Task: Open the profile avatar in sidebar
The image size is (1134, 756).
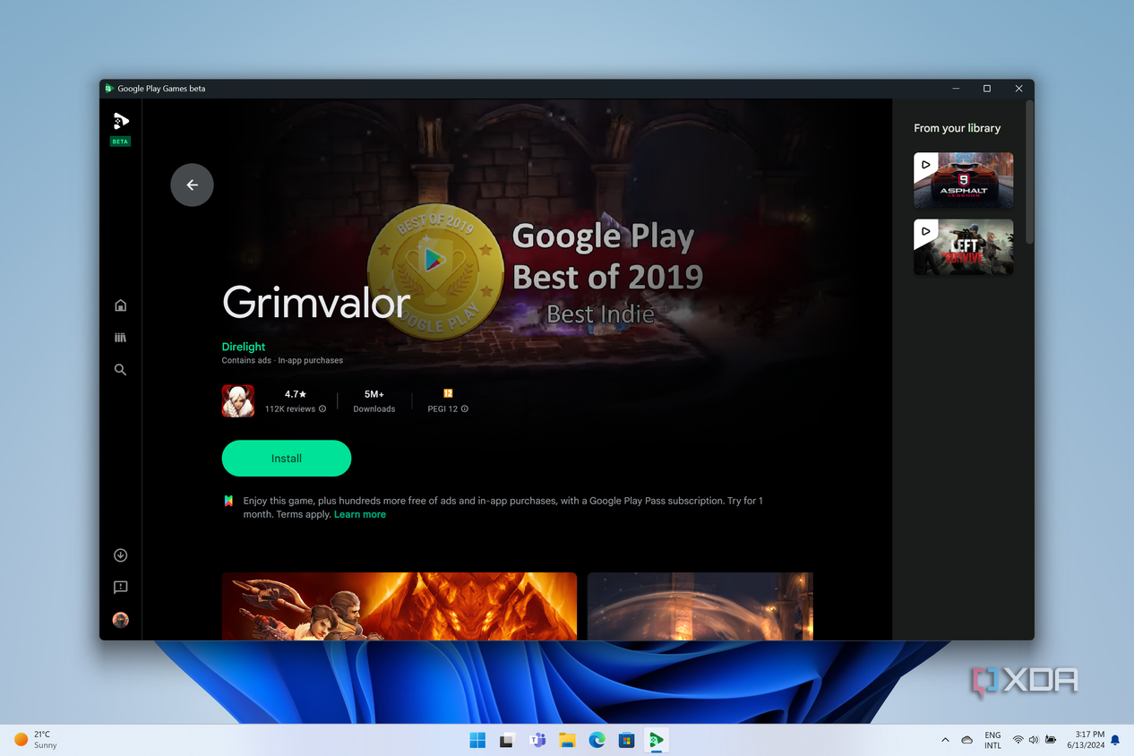Action: click(x=120, y=620)
